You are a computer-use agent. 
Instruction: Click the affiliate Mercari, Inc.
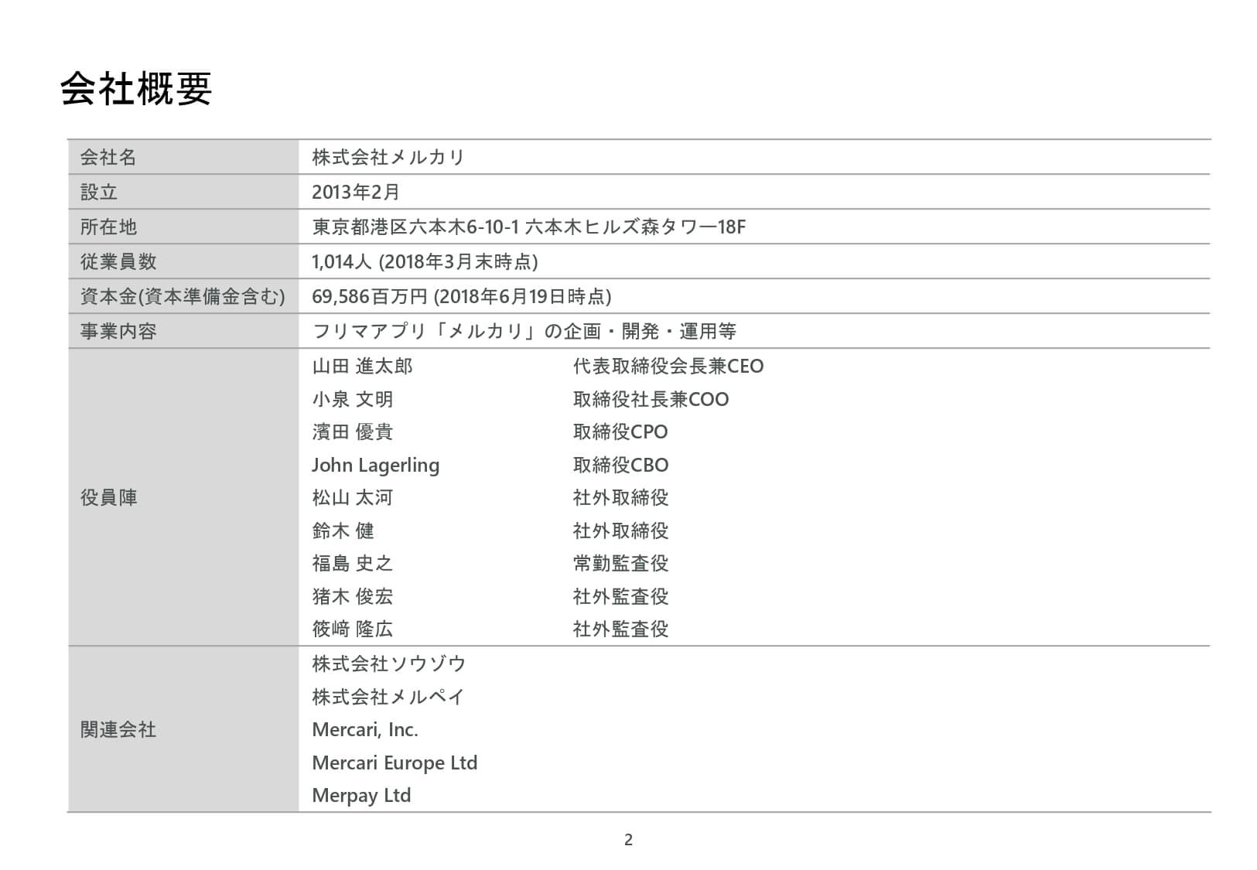click(365, 729)
